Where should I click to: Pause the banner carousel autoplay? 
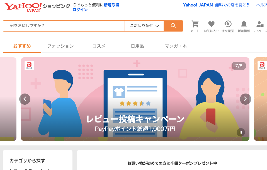[241, 132]
